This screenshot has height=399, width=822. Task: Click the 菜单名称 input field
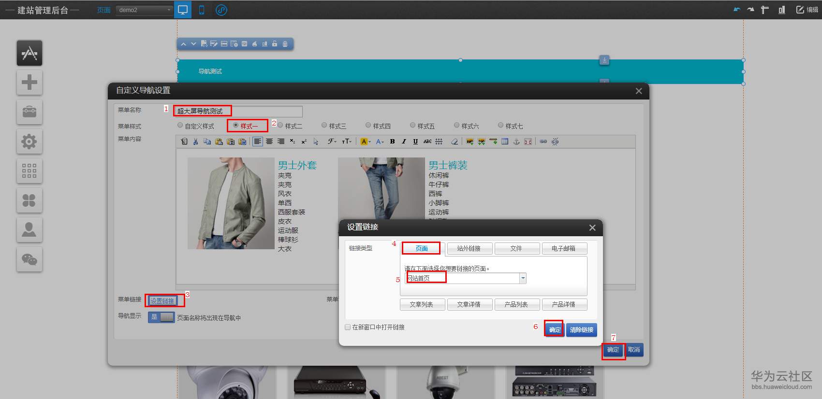click(238, 111)
